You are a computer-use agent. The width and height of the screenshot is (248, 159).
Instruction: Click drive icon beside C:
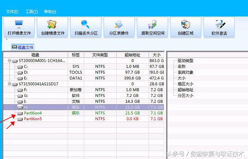20,67
